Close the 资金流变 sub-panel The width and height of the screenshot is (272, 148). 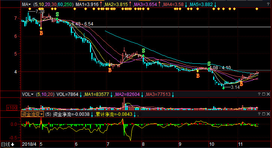pos(268,114)
